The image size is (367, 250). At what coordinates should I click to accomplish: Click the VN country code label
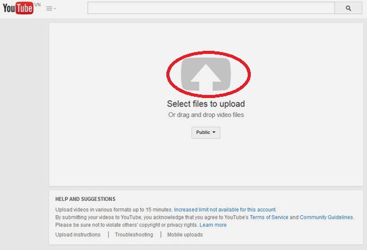[x=39, y=4]
